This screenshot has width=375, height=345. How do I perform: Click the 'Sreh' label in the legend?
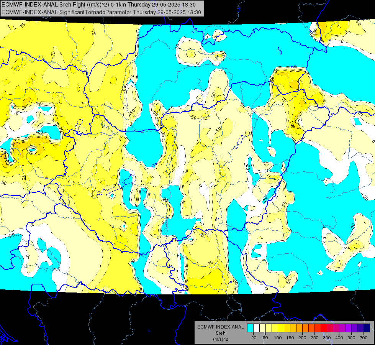pyautogui.click(x=221, y=333)
